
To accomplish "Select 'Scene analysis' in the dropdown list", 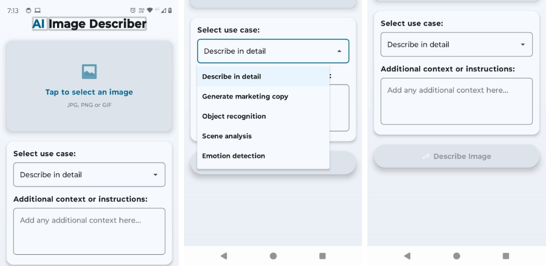I will tap(263, 136).
